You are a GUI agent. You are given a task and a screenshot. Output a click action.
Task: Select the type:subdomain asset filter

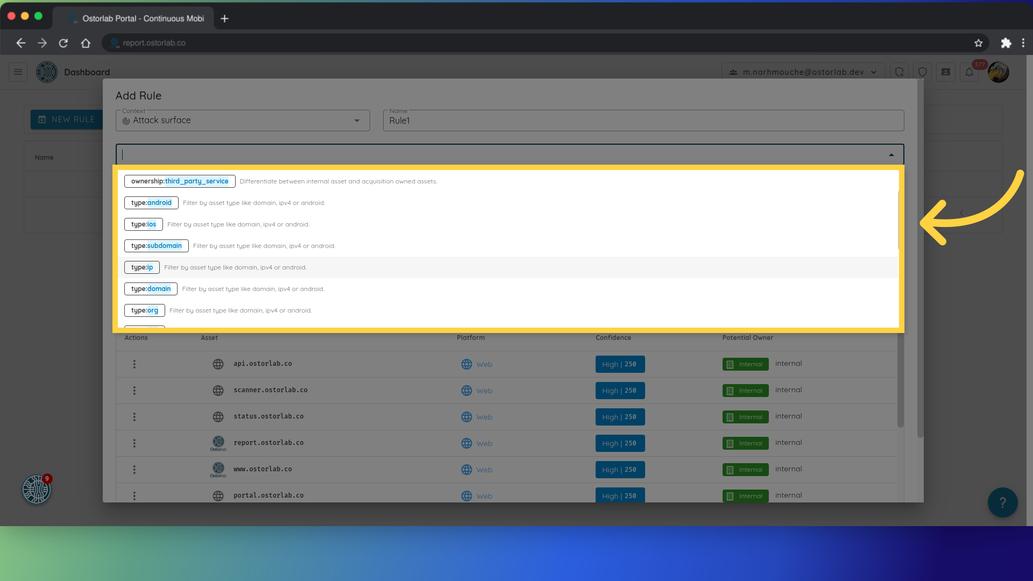tap(156, 245)
